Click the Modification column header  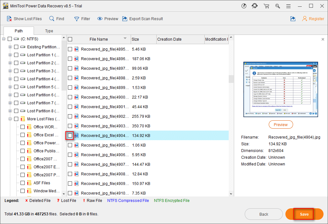pos(217,39)
